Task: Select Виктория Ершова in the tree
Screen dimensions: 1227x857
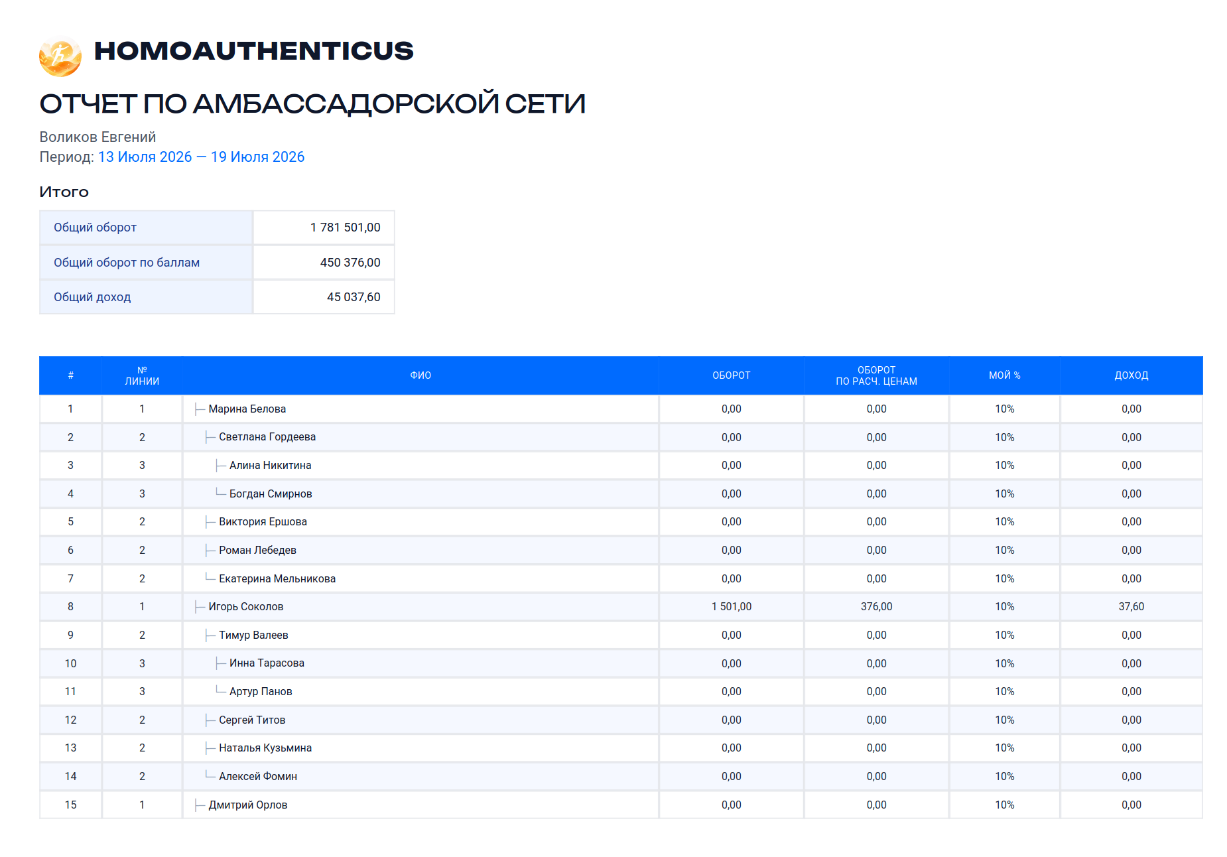Action: tap(263, 522)
